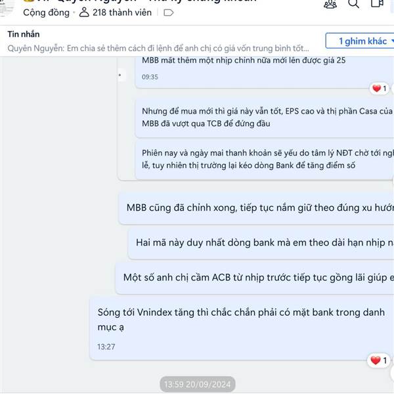Select the message about cầm ACB
Viewport: 394px width, 394px height.
[255, 278]
